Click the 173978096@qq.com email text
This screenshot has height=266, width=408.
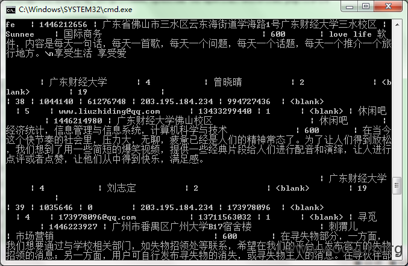[x=97, y=217]
